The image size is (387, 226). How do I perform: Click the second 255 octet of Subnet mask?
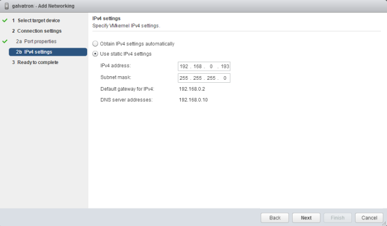[x=198, y=78]
